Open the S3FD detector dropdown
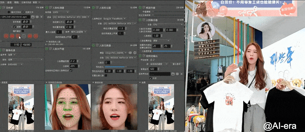The height and width of the screenshot is (132, 305). coord(61,12)
